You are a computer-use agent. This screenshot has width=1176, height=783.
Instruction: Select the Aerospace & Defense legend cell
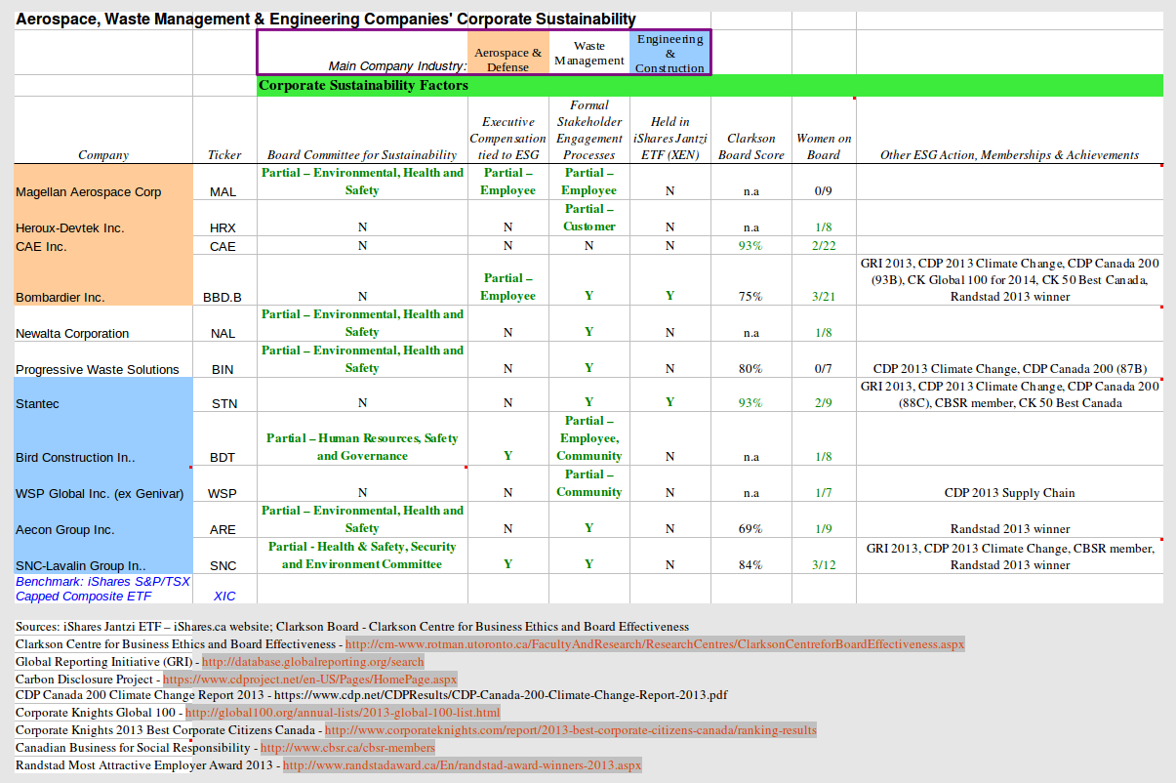tap(507, 53)
